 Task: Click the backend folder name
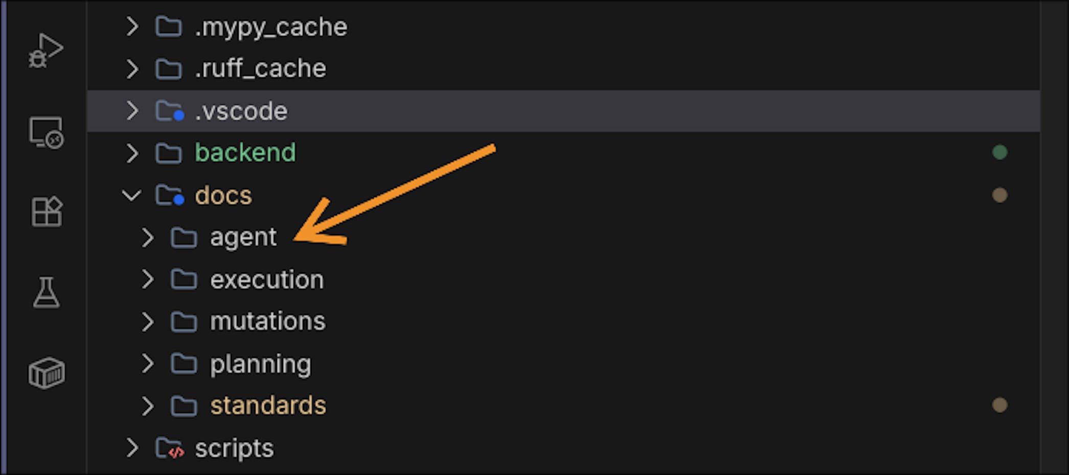tap(245, 153)
